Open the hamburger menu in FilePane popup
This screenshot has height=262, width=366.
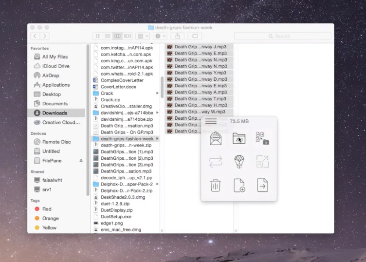click(211, 121)
